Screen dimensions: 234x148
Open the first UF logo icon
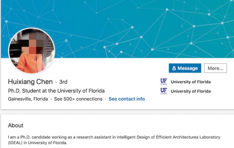(x=164, y=82)
